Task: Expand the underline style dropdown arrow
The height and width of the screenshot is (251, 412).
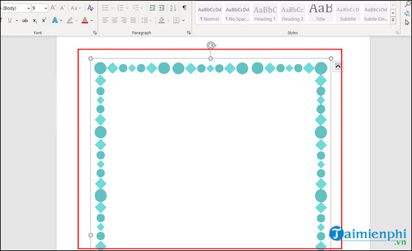Action: [x=17, y=20]
